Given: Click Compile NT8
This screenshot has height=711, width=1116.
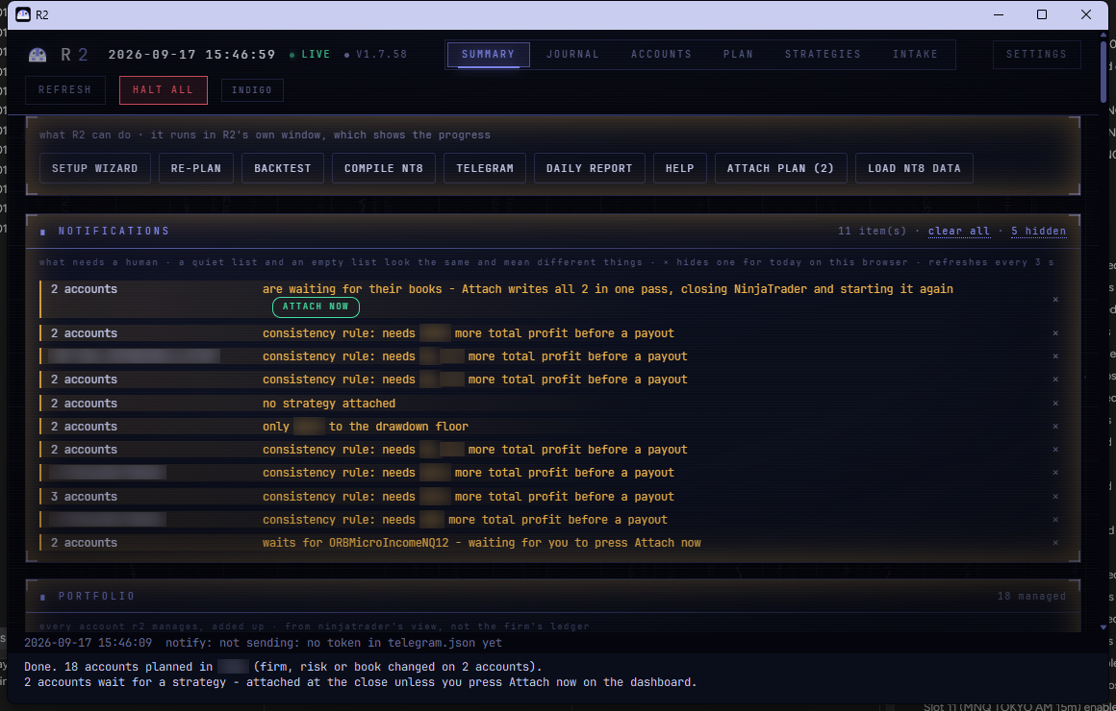Looking at the screenshot, I should (384, 168).
